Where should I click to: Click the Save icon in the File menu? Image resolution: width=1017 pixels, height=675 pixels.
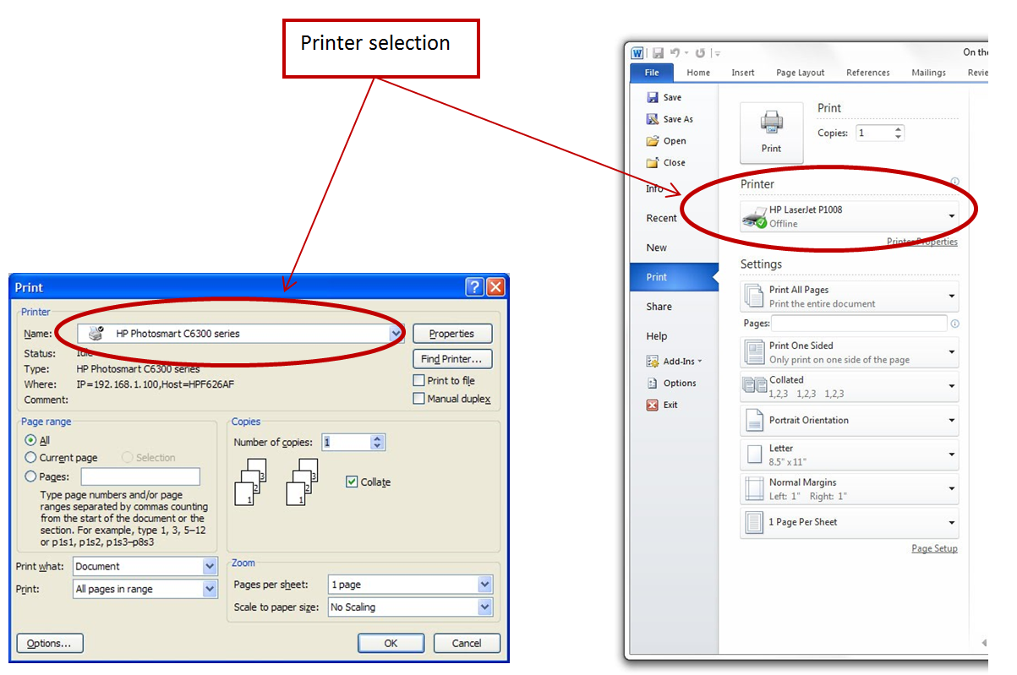(653, 97)
